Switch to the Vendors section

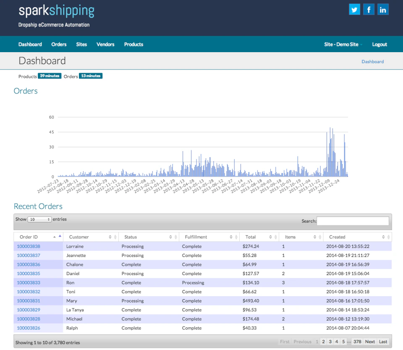click(x=105, y=44)
